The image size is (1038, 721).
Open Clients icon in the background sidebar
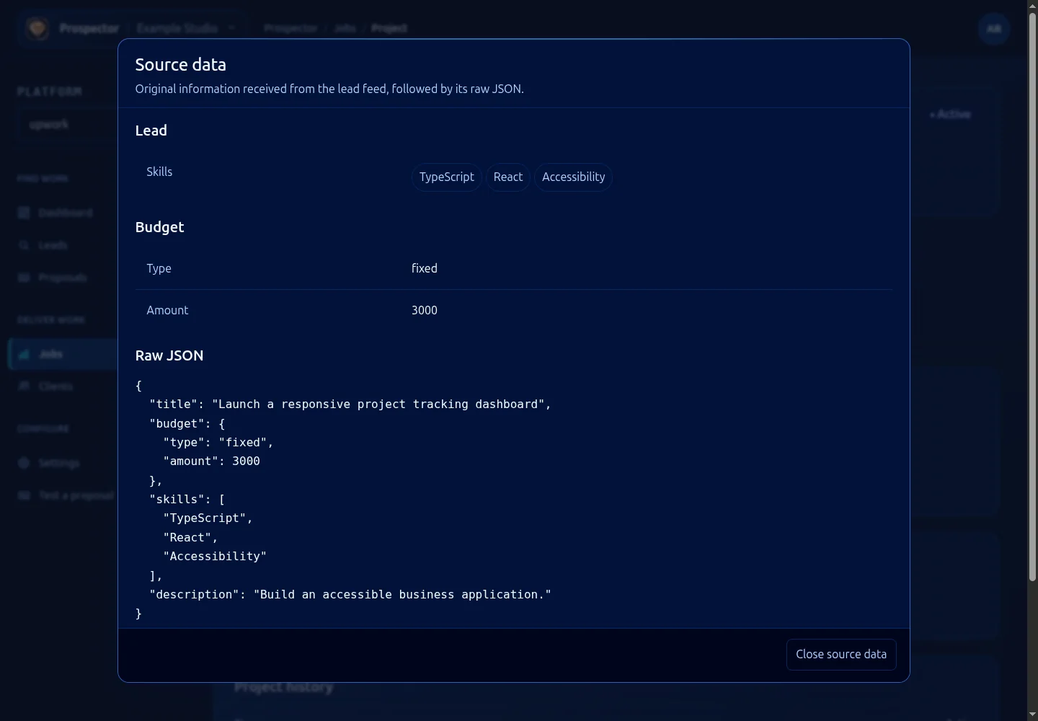[x=24, y=386]
